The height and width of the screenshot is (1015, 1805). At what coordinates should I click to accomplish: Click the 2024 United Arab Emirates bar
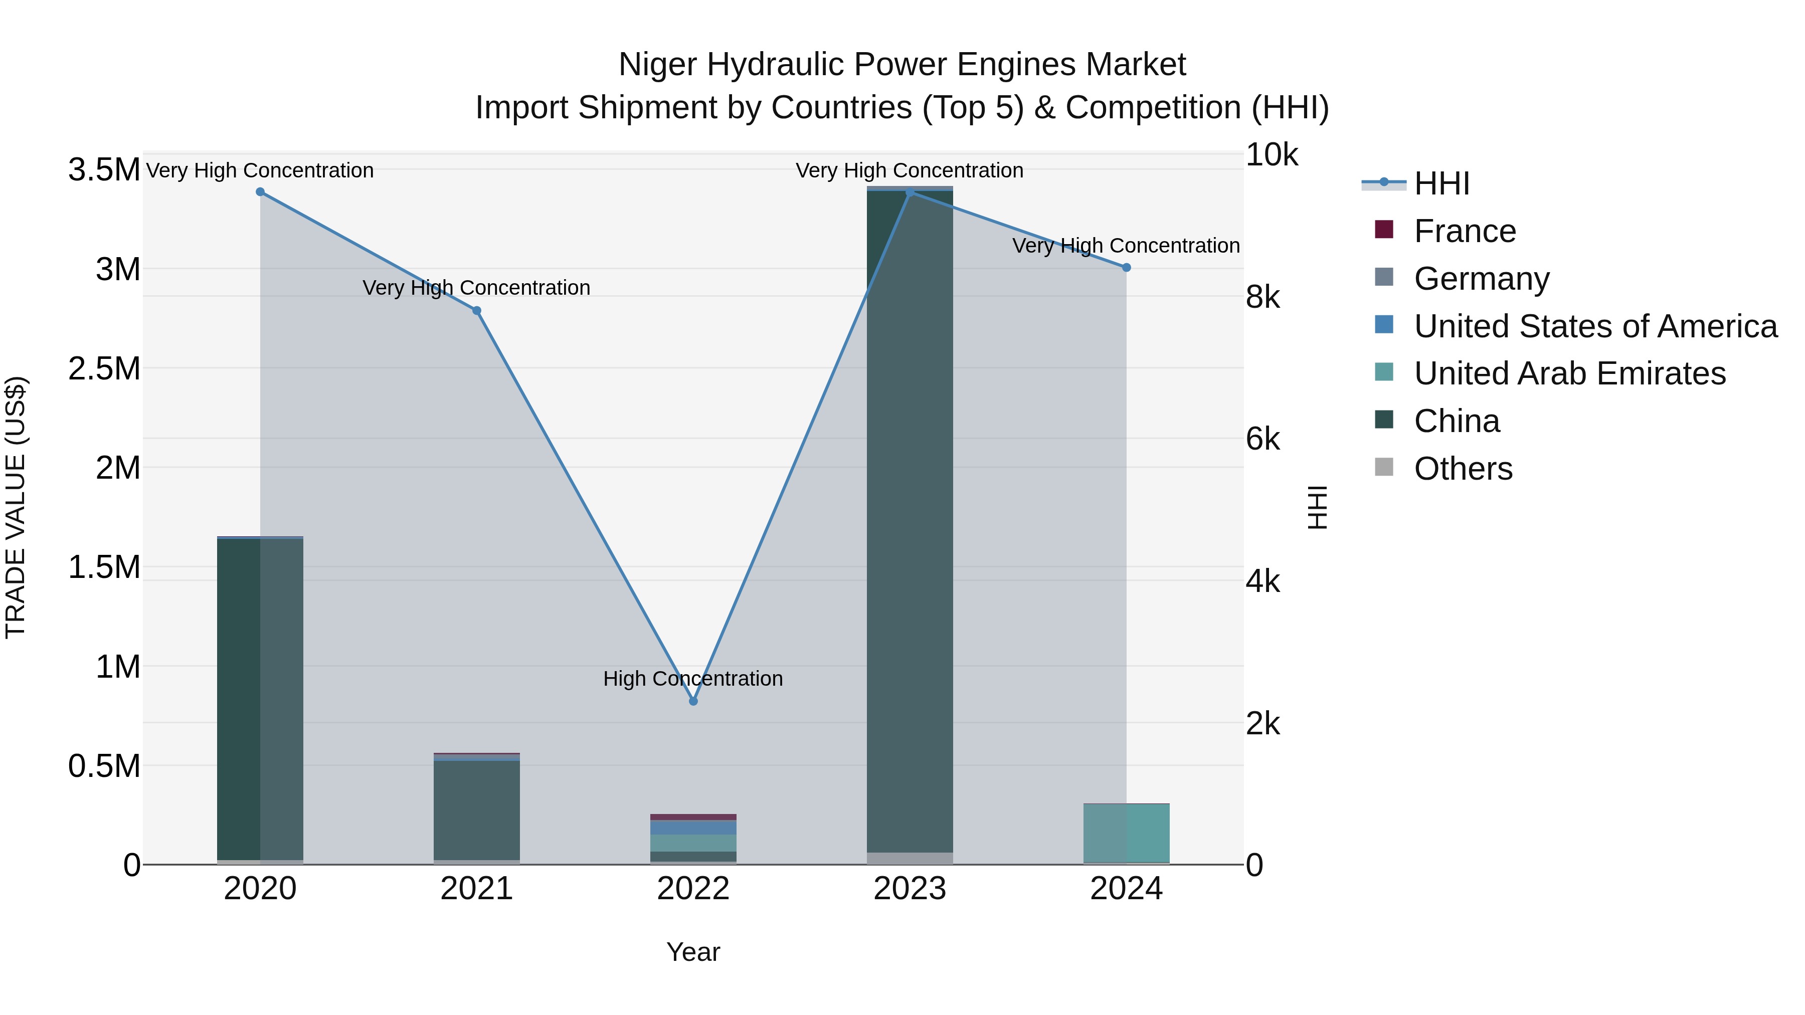click(x=1126, y=833)
